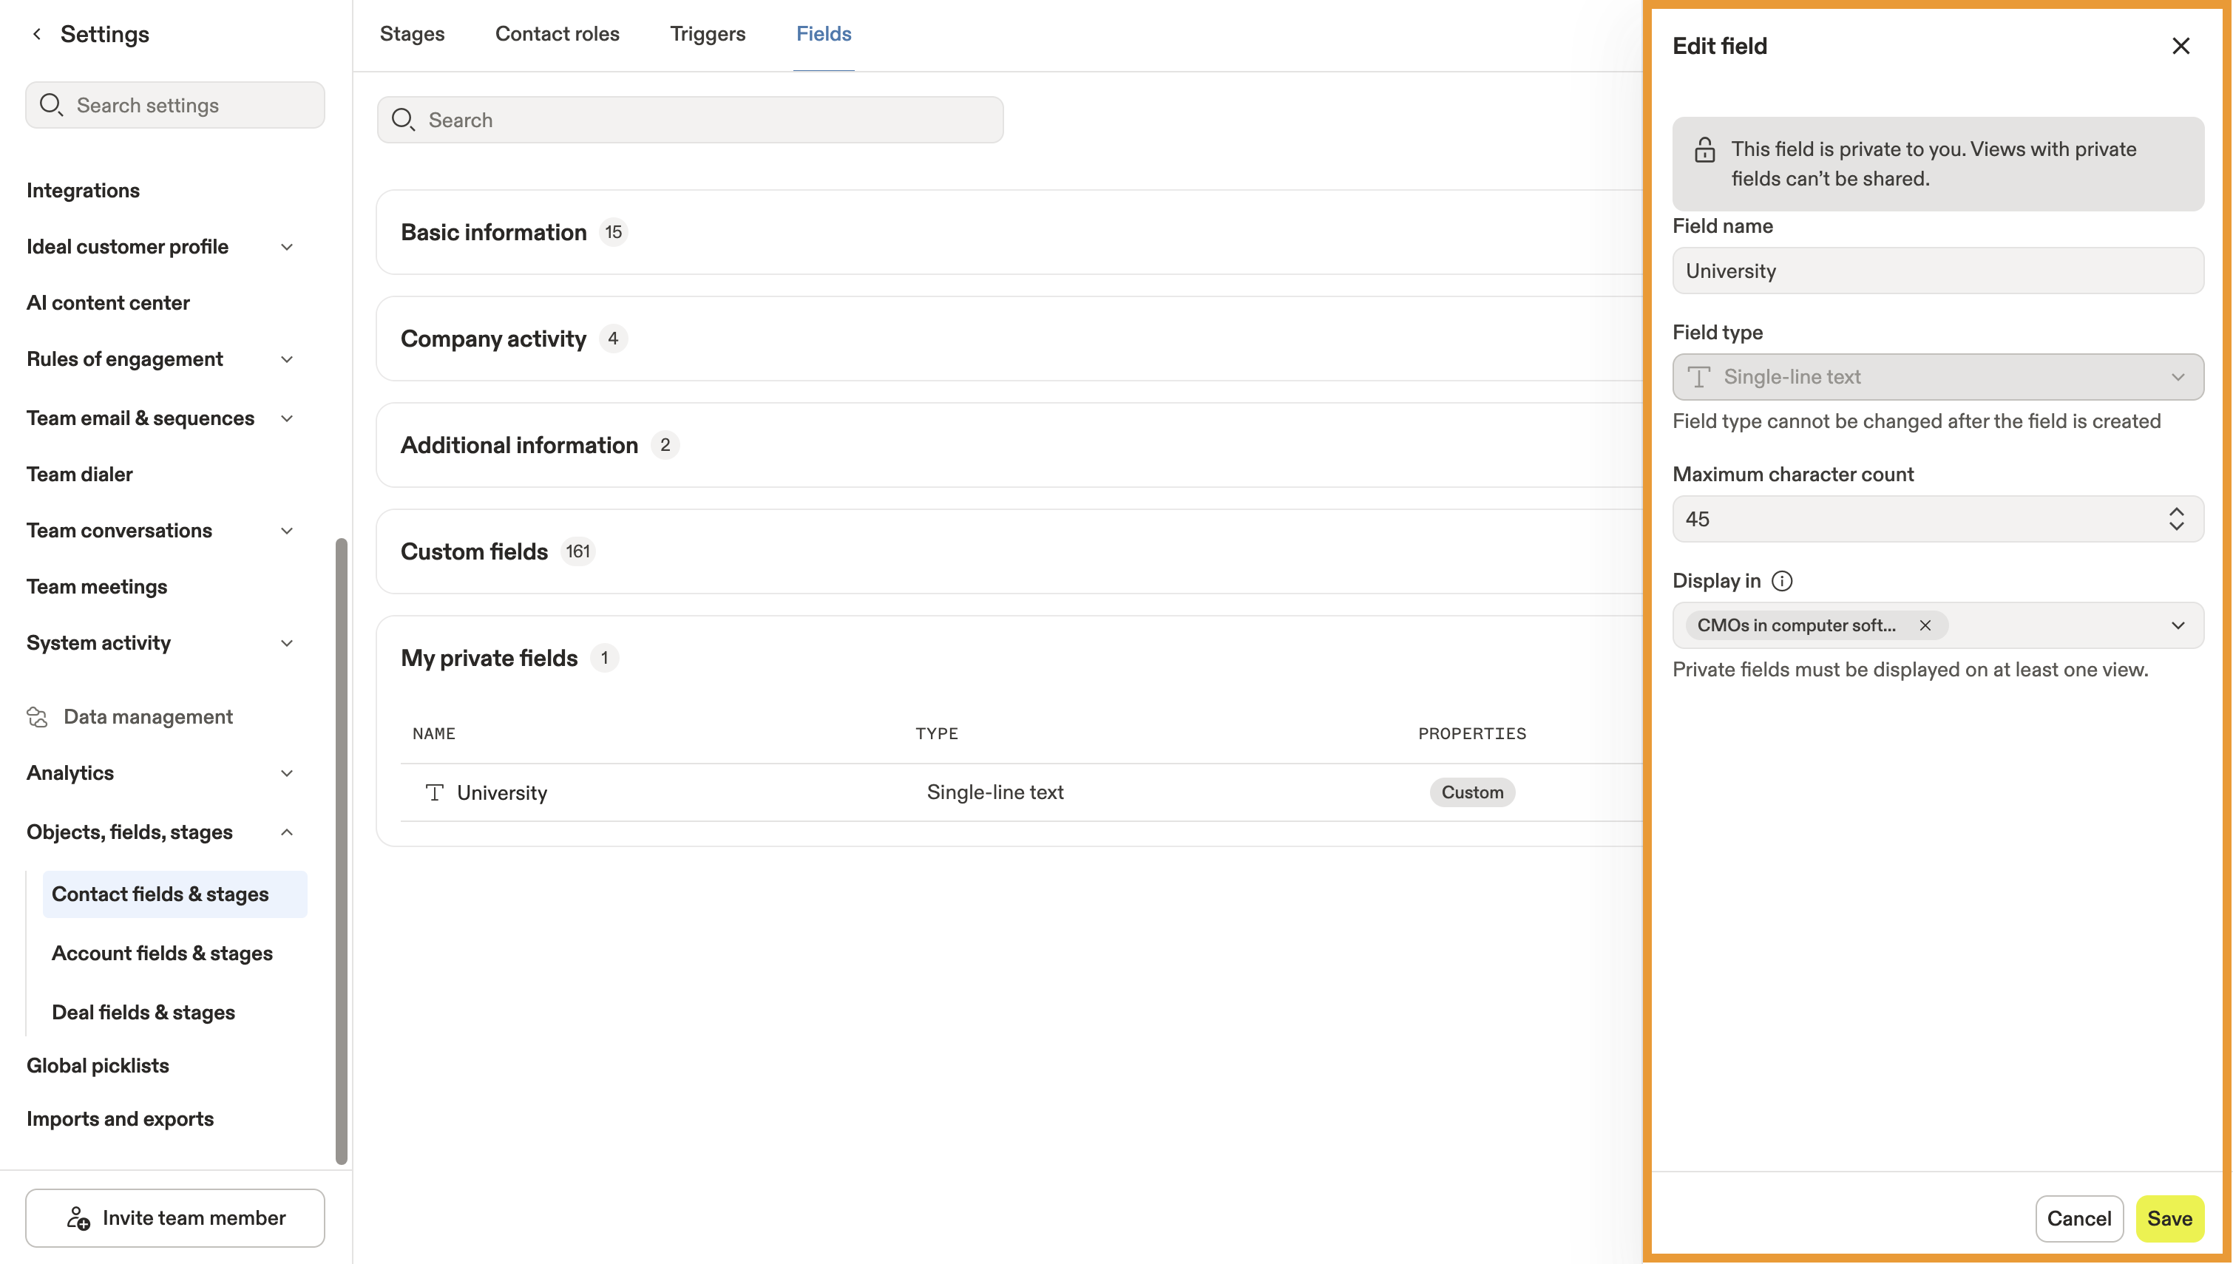Click the magnifier in the fields search

[403, 120]
